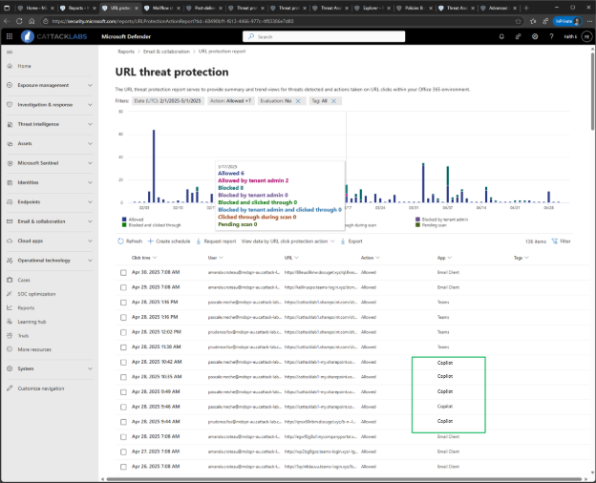Remove the Evaluation: No filter
The width and height of the screenshot is (596, 483).
point(298,101)
